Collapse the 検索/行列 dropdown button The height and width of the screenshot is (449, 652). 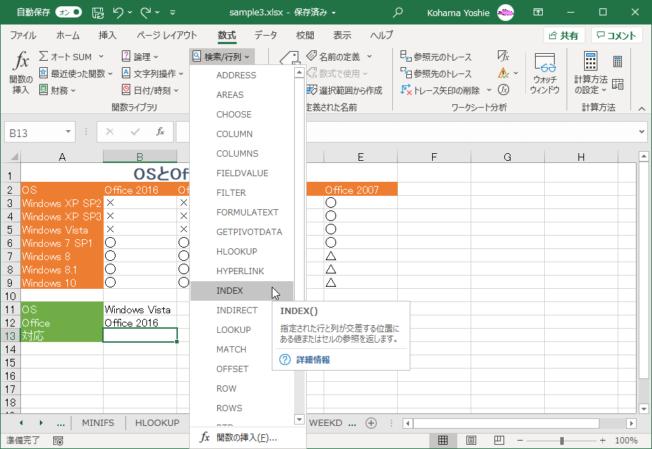click(x=221, y=57)
